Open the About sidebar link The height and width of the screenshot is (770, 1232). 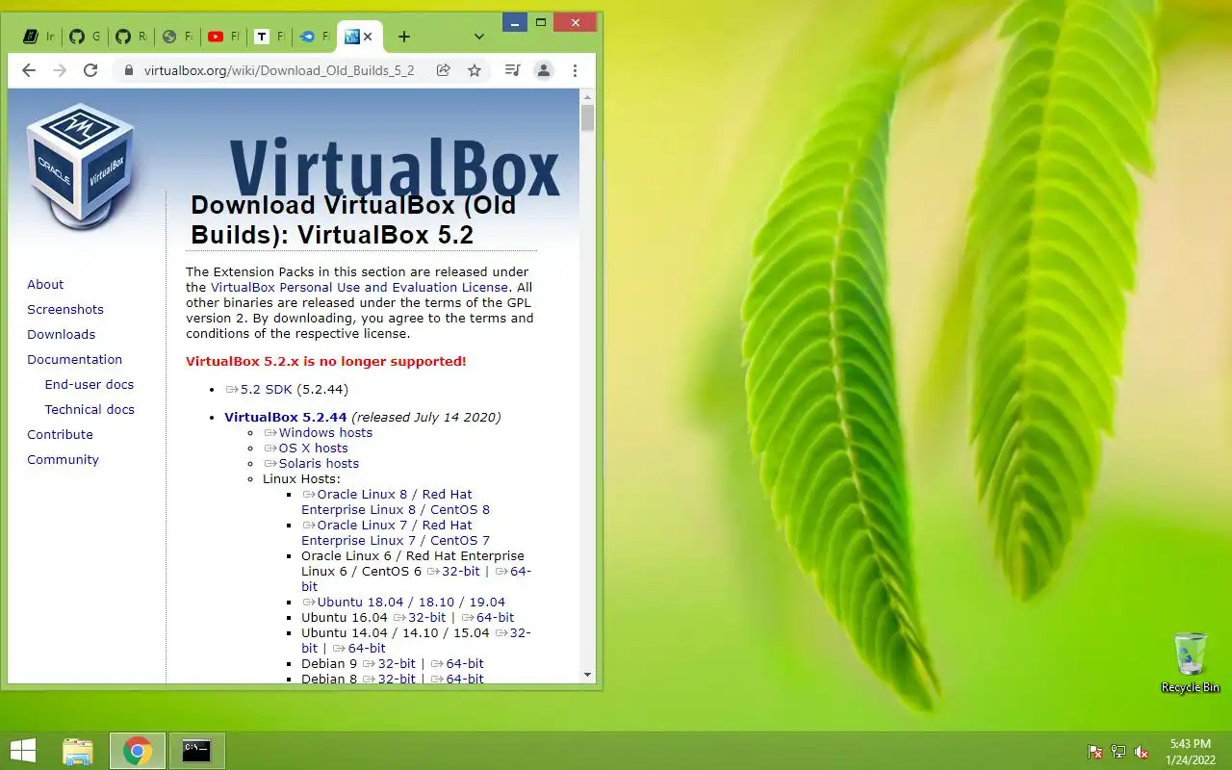[45, 285]
